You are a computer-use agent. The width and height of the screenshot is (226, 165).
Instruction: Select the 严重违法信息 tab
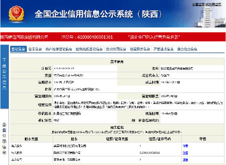click(x=164, y=49)
